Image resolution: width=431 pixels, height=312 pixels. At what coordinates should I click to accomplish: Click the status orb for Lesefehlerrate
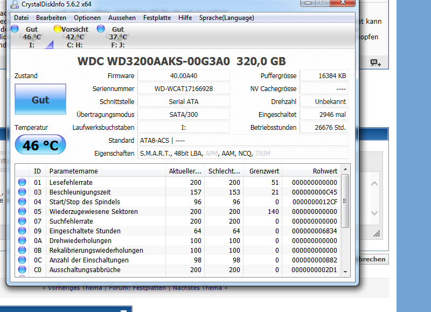pos(22,182)
